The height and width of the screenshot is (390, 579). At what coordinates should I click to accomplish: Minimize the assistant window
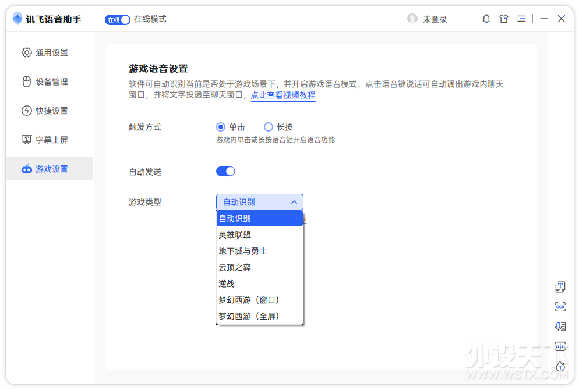pyautogui.click(x=543, y=19)
